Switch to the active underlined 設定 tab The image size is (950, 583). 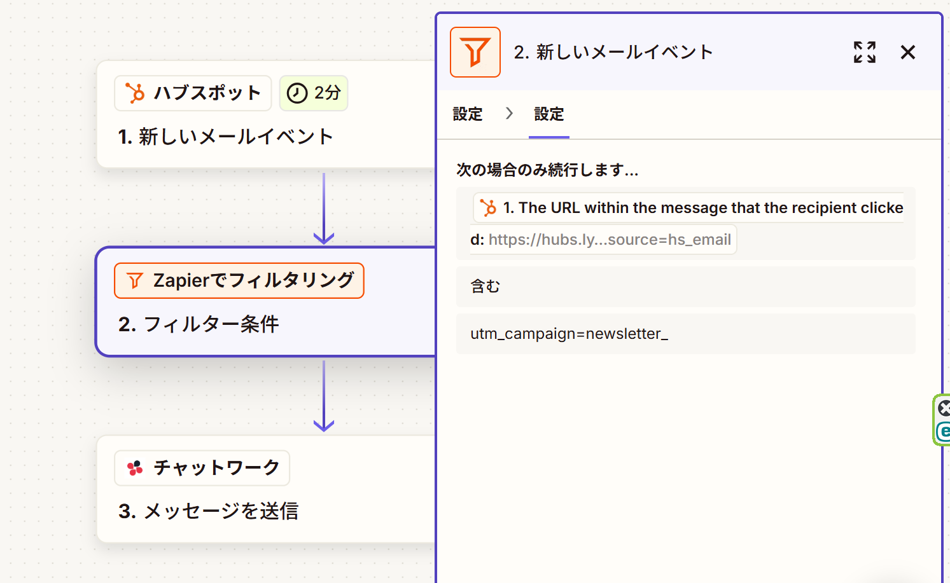549,114
